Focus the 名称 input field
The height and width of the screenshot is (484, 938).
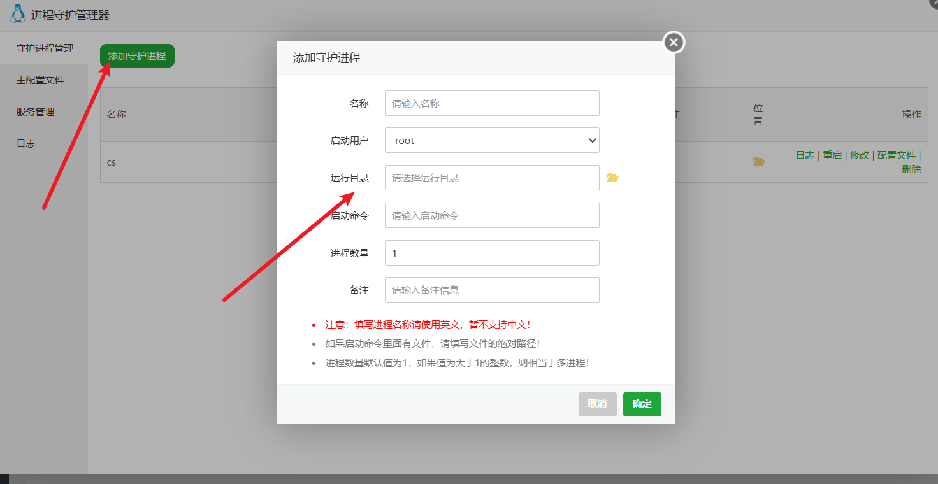pos(492,103)
